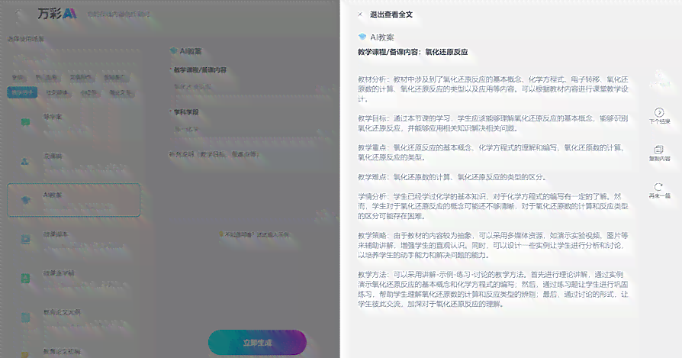
Task: Select the 教育论文大纲 scene item
Action: (73, 317)
